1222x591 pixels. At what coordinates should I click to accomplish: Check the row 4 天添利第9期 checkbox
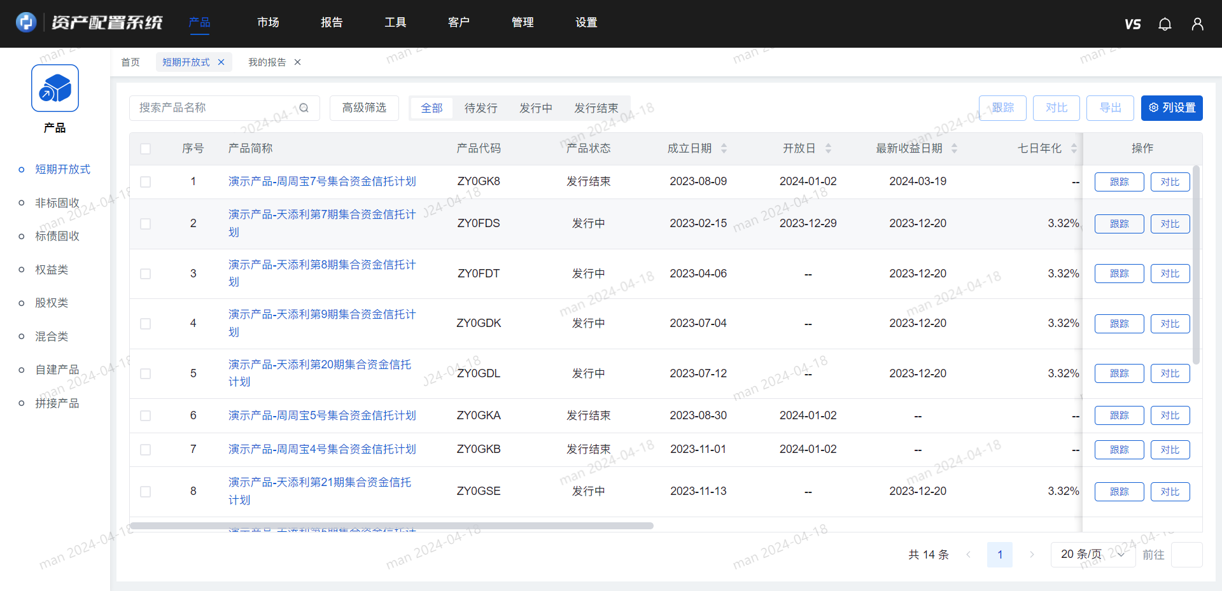(146, 324)
